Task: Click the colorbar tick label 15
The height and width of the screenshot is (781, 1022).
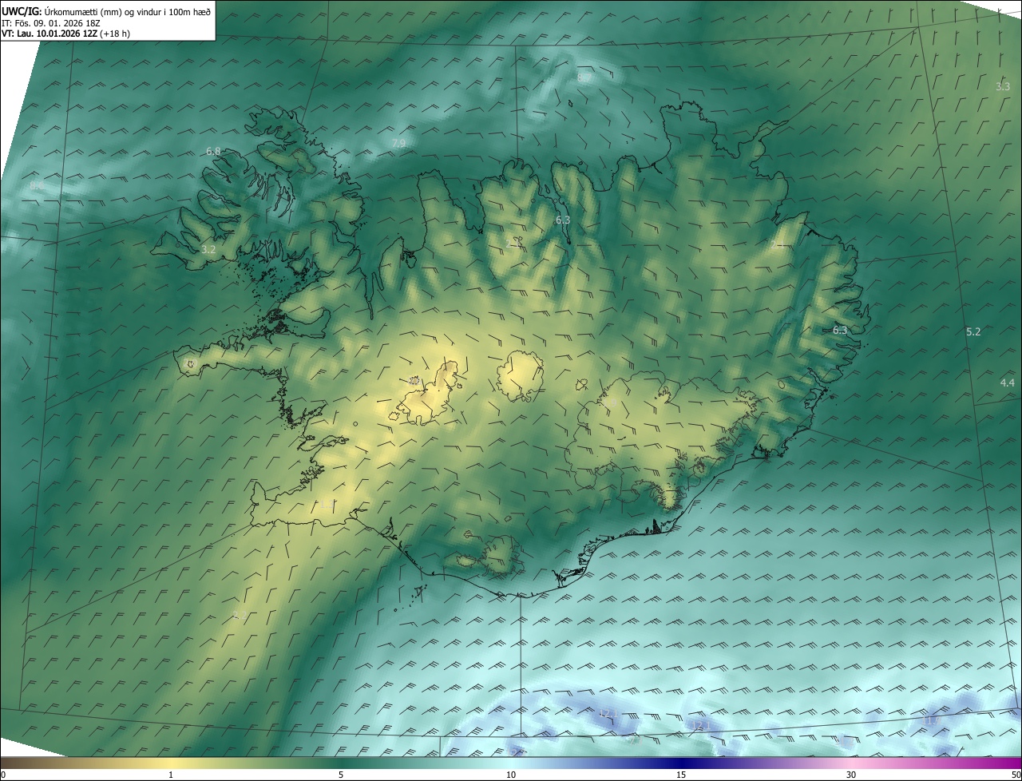Action: click(681, 775)
